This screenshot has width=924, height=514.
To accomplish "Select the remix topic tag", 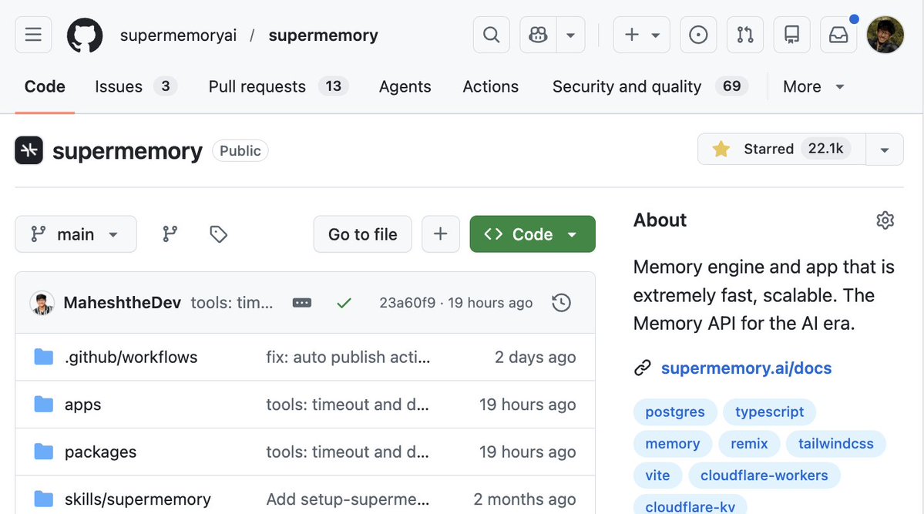I will 749,444.
